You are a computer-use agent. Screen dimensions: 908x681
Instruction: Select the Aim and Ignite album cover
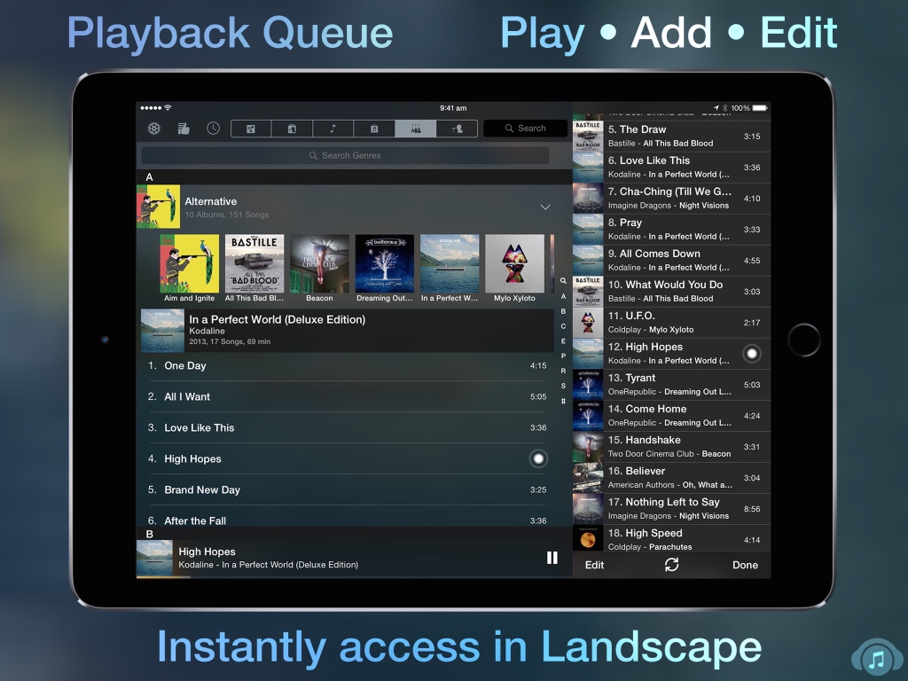(x=190, y=263)
